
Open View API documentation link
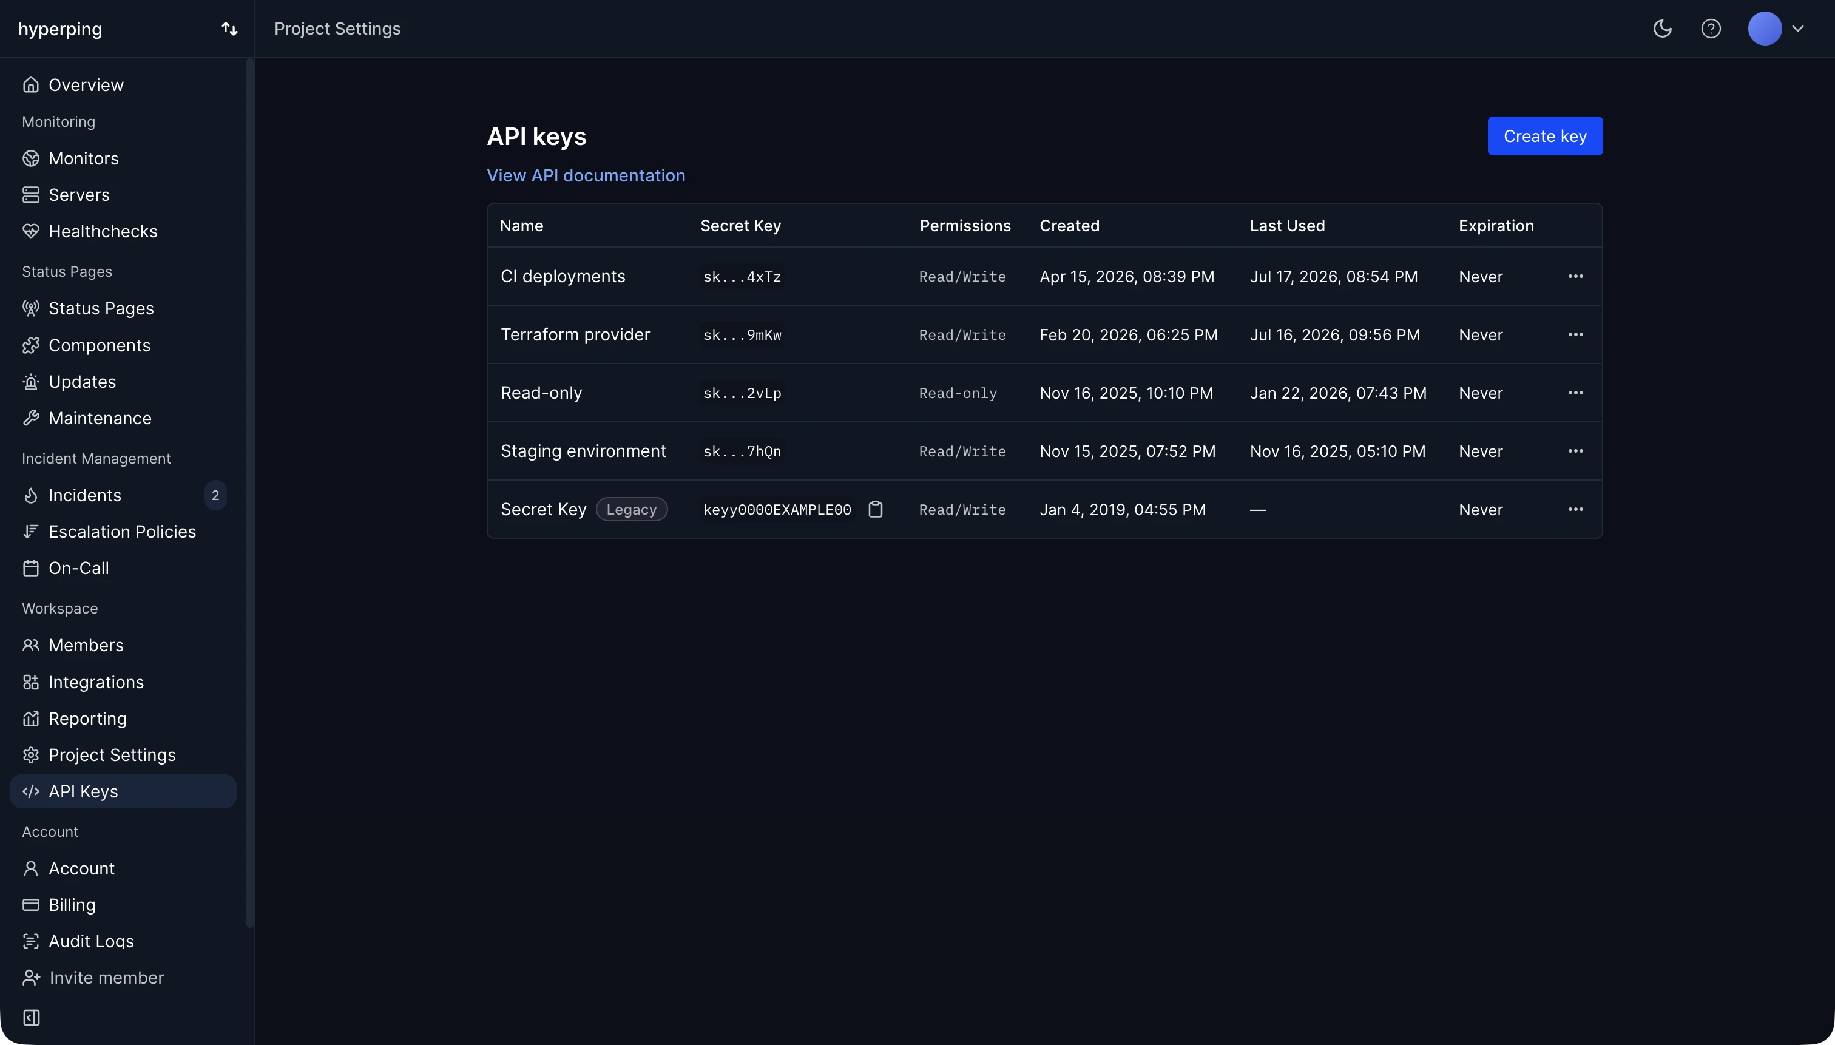(x=586, y=175)
